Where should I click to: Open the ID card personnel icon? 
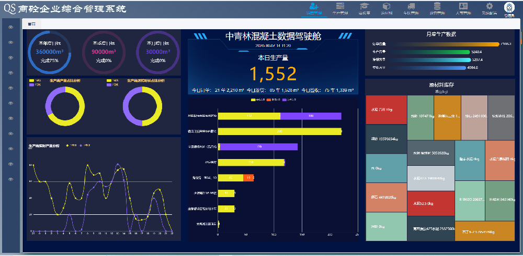point(463,6)
